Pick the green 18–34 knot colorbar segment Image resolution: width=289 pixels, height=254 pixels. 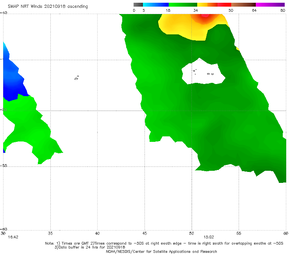183,5
